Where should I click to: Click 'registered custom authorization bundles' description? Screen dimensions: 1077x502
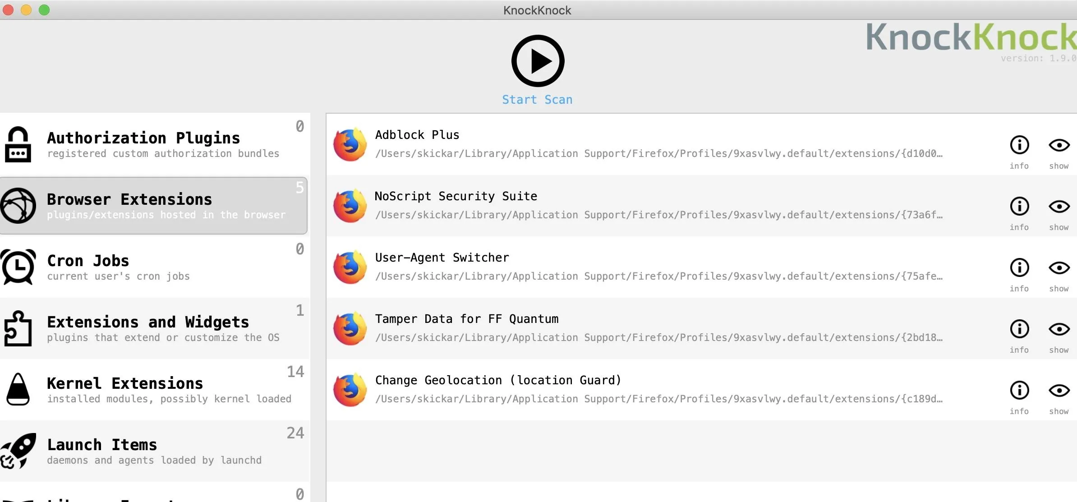tap(163, 154)
